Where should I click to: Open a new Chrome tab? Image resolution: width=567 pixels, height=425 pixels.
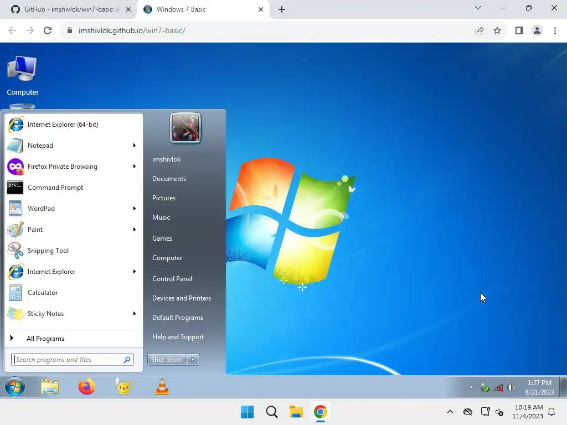point(282,9)
